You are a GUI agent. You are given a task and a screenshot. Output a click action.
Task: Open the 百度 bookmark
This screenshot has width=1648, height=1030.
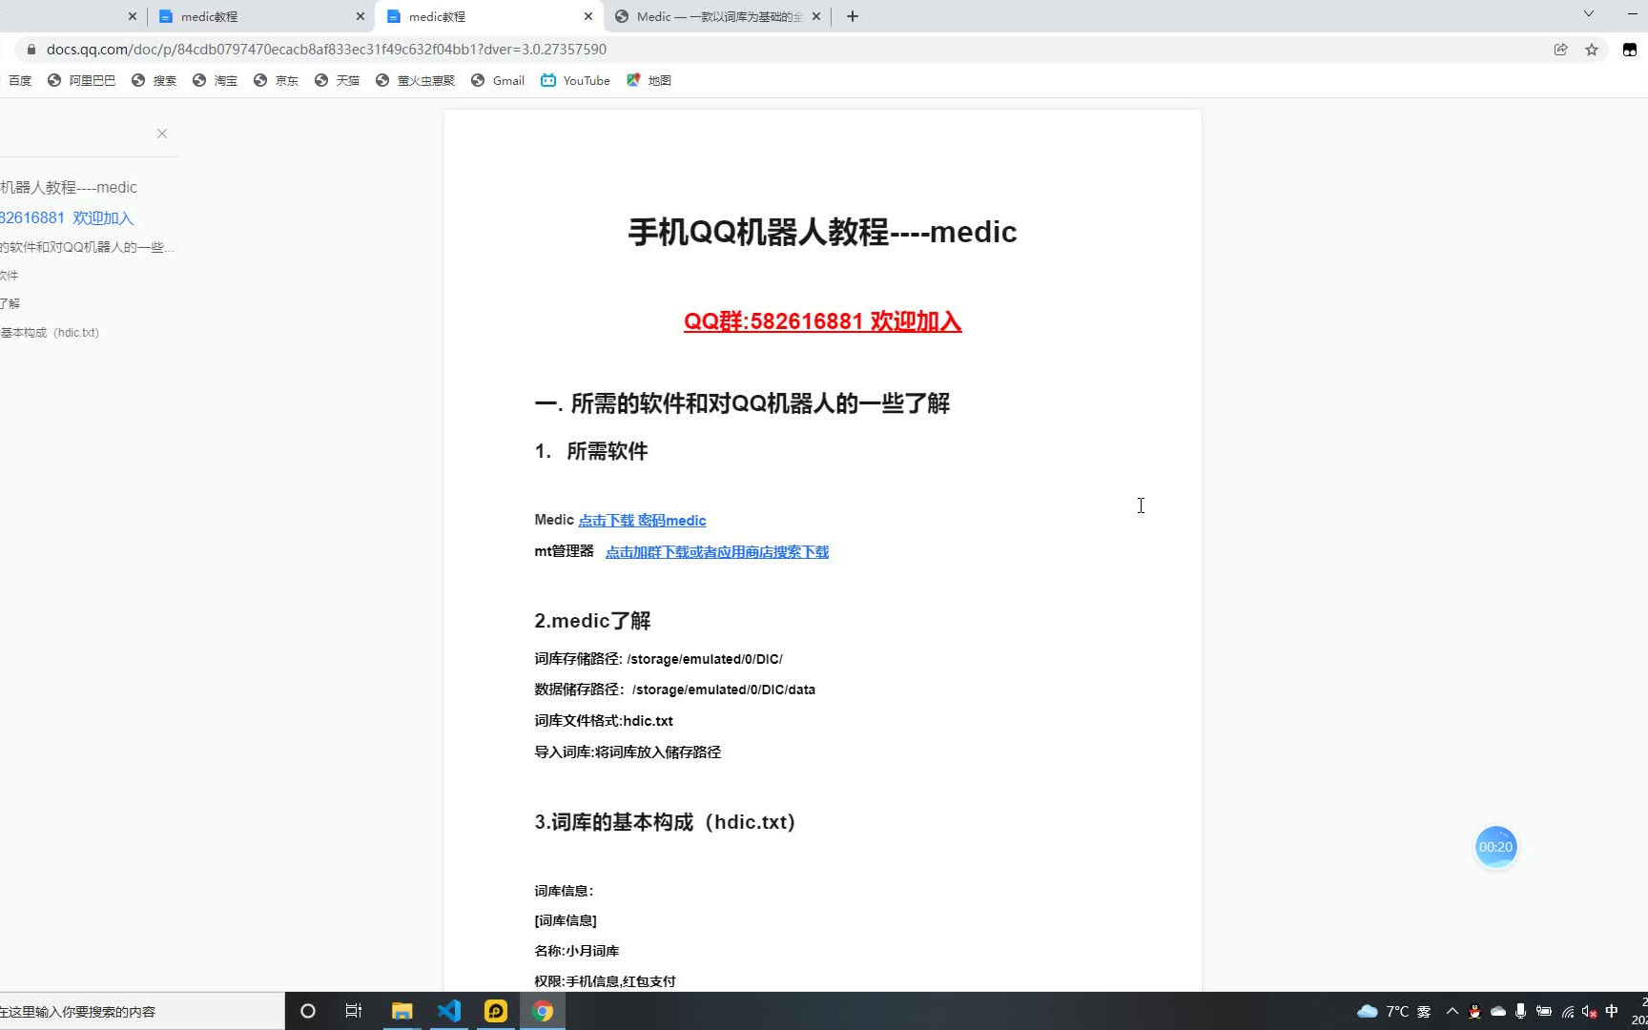tap(19, 81)
